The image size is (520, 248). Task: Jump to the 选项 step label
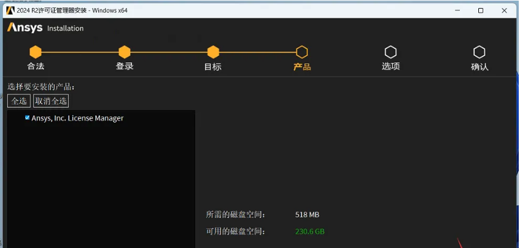390,66
